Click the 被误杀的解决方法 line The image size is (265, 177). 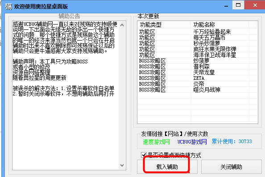point(63,88)
